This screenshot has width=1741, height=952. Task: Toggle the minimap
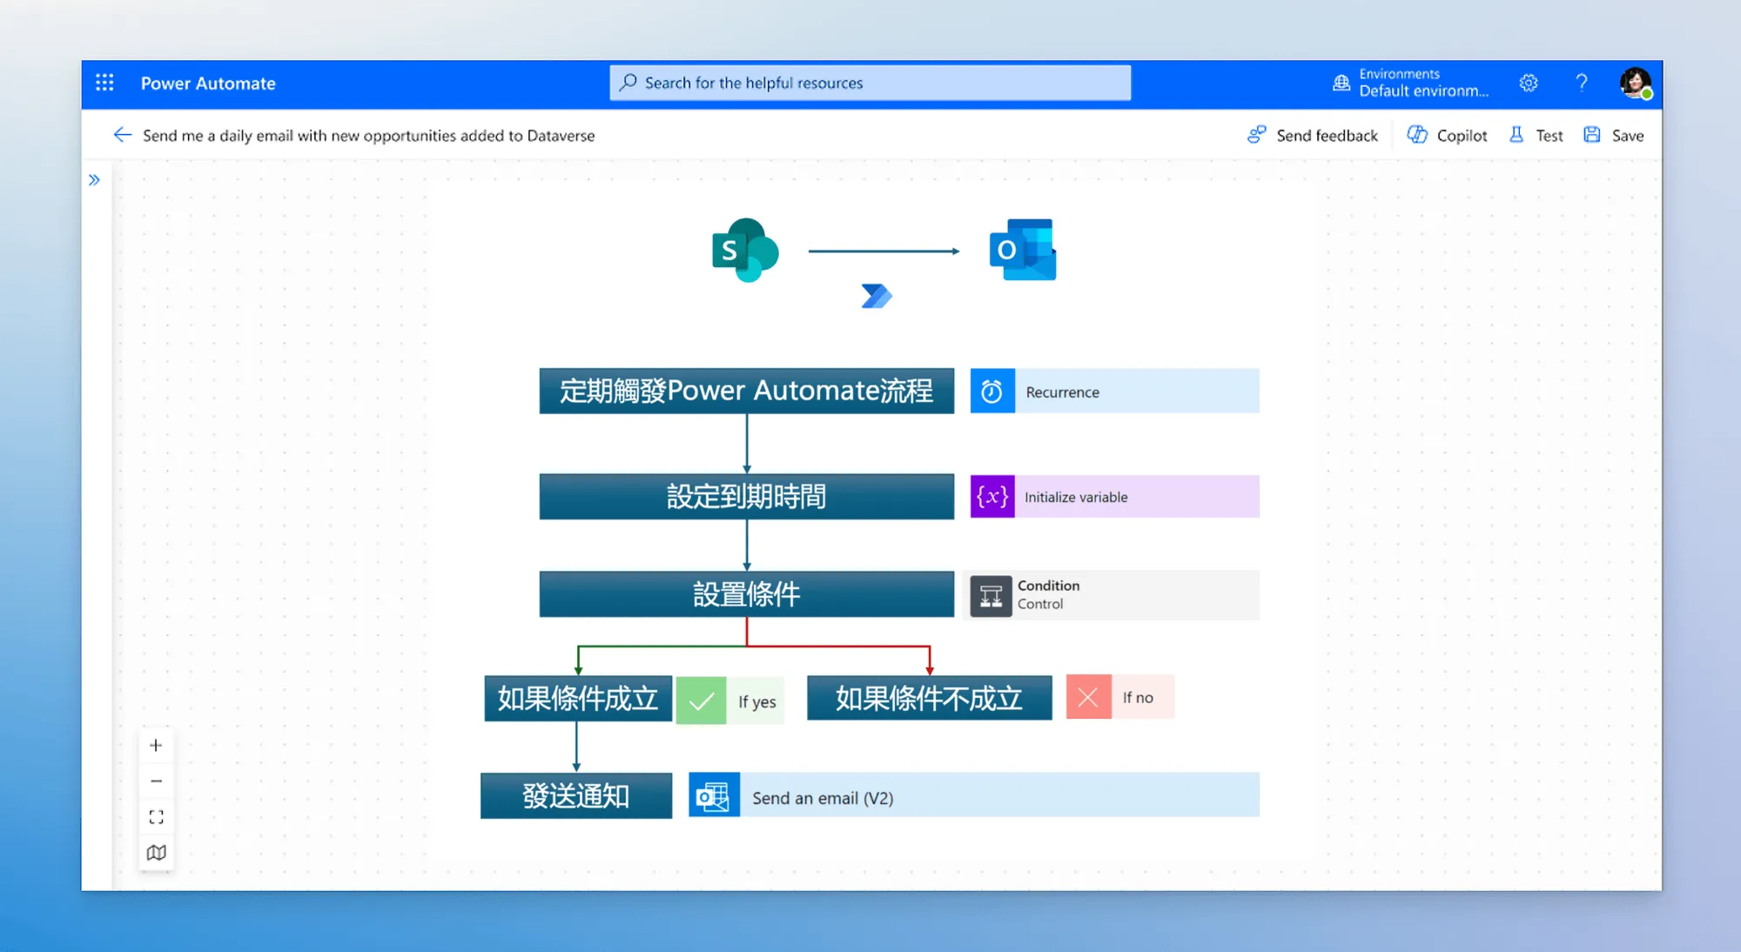pyautogui.click(x=156, y=852)
